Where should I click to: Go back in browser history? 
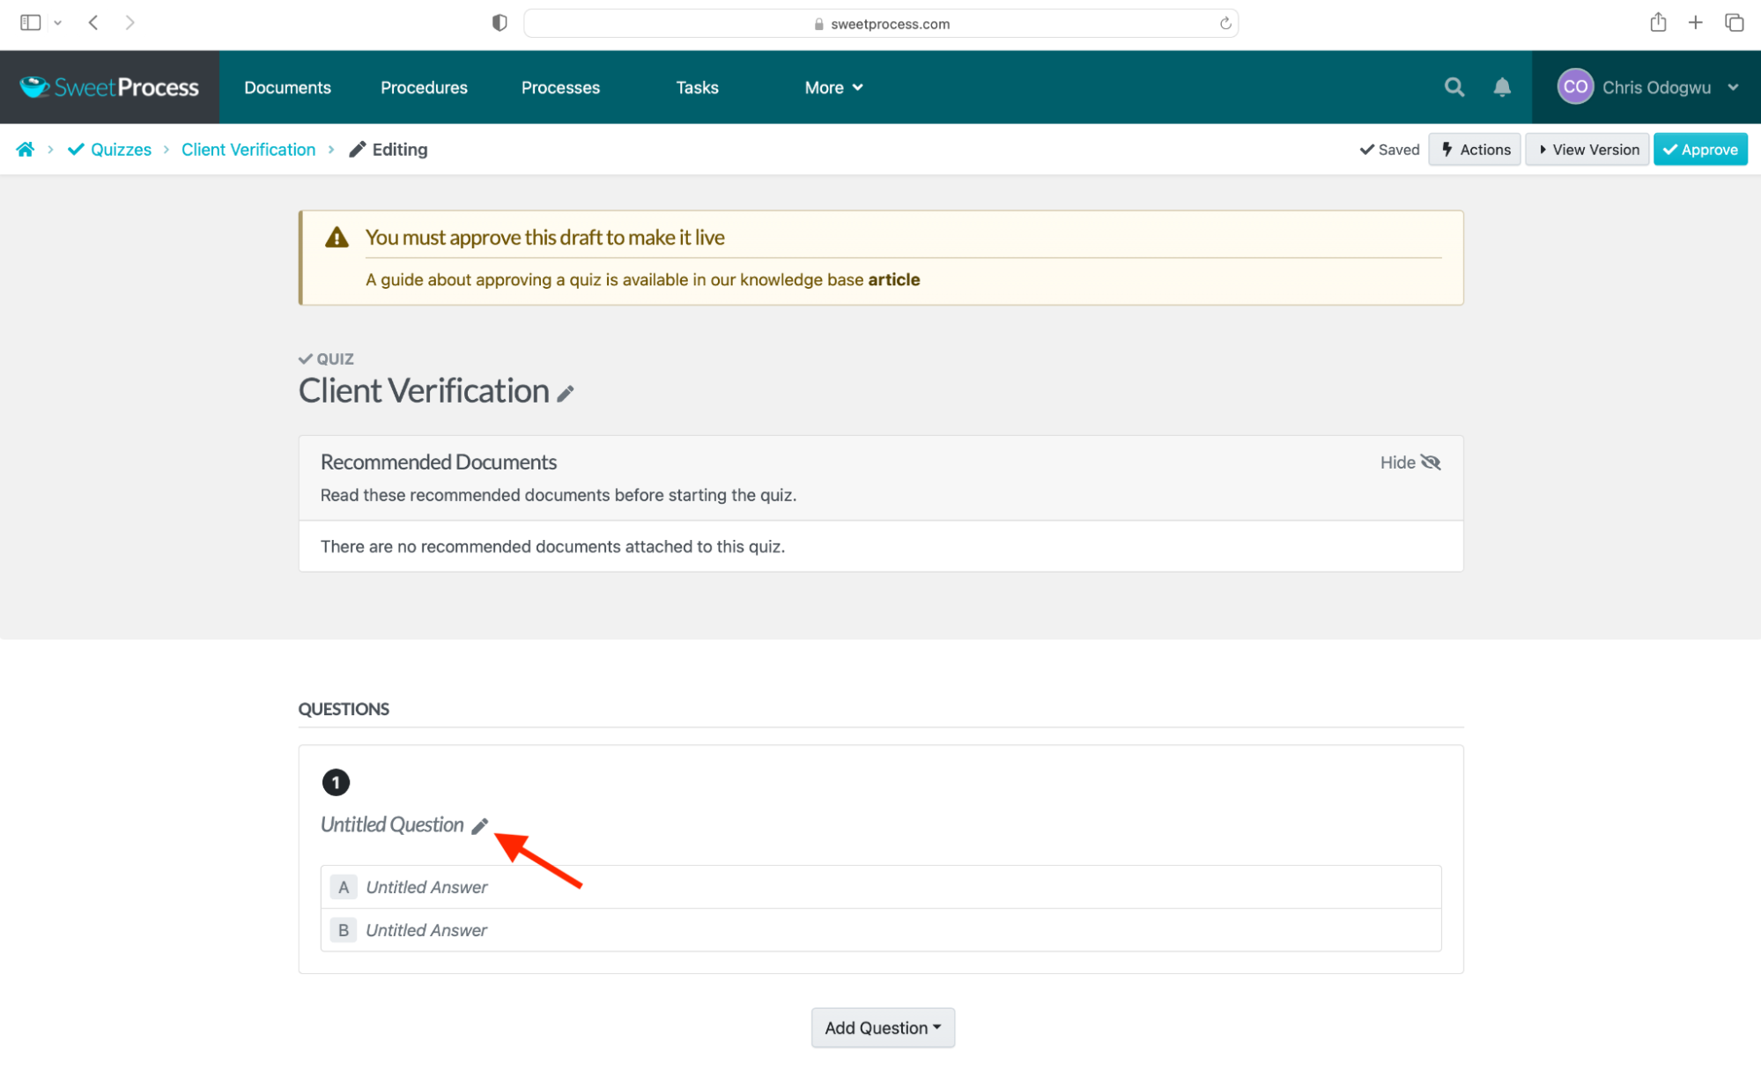[x=93, y=23]
